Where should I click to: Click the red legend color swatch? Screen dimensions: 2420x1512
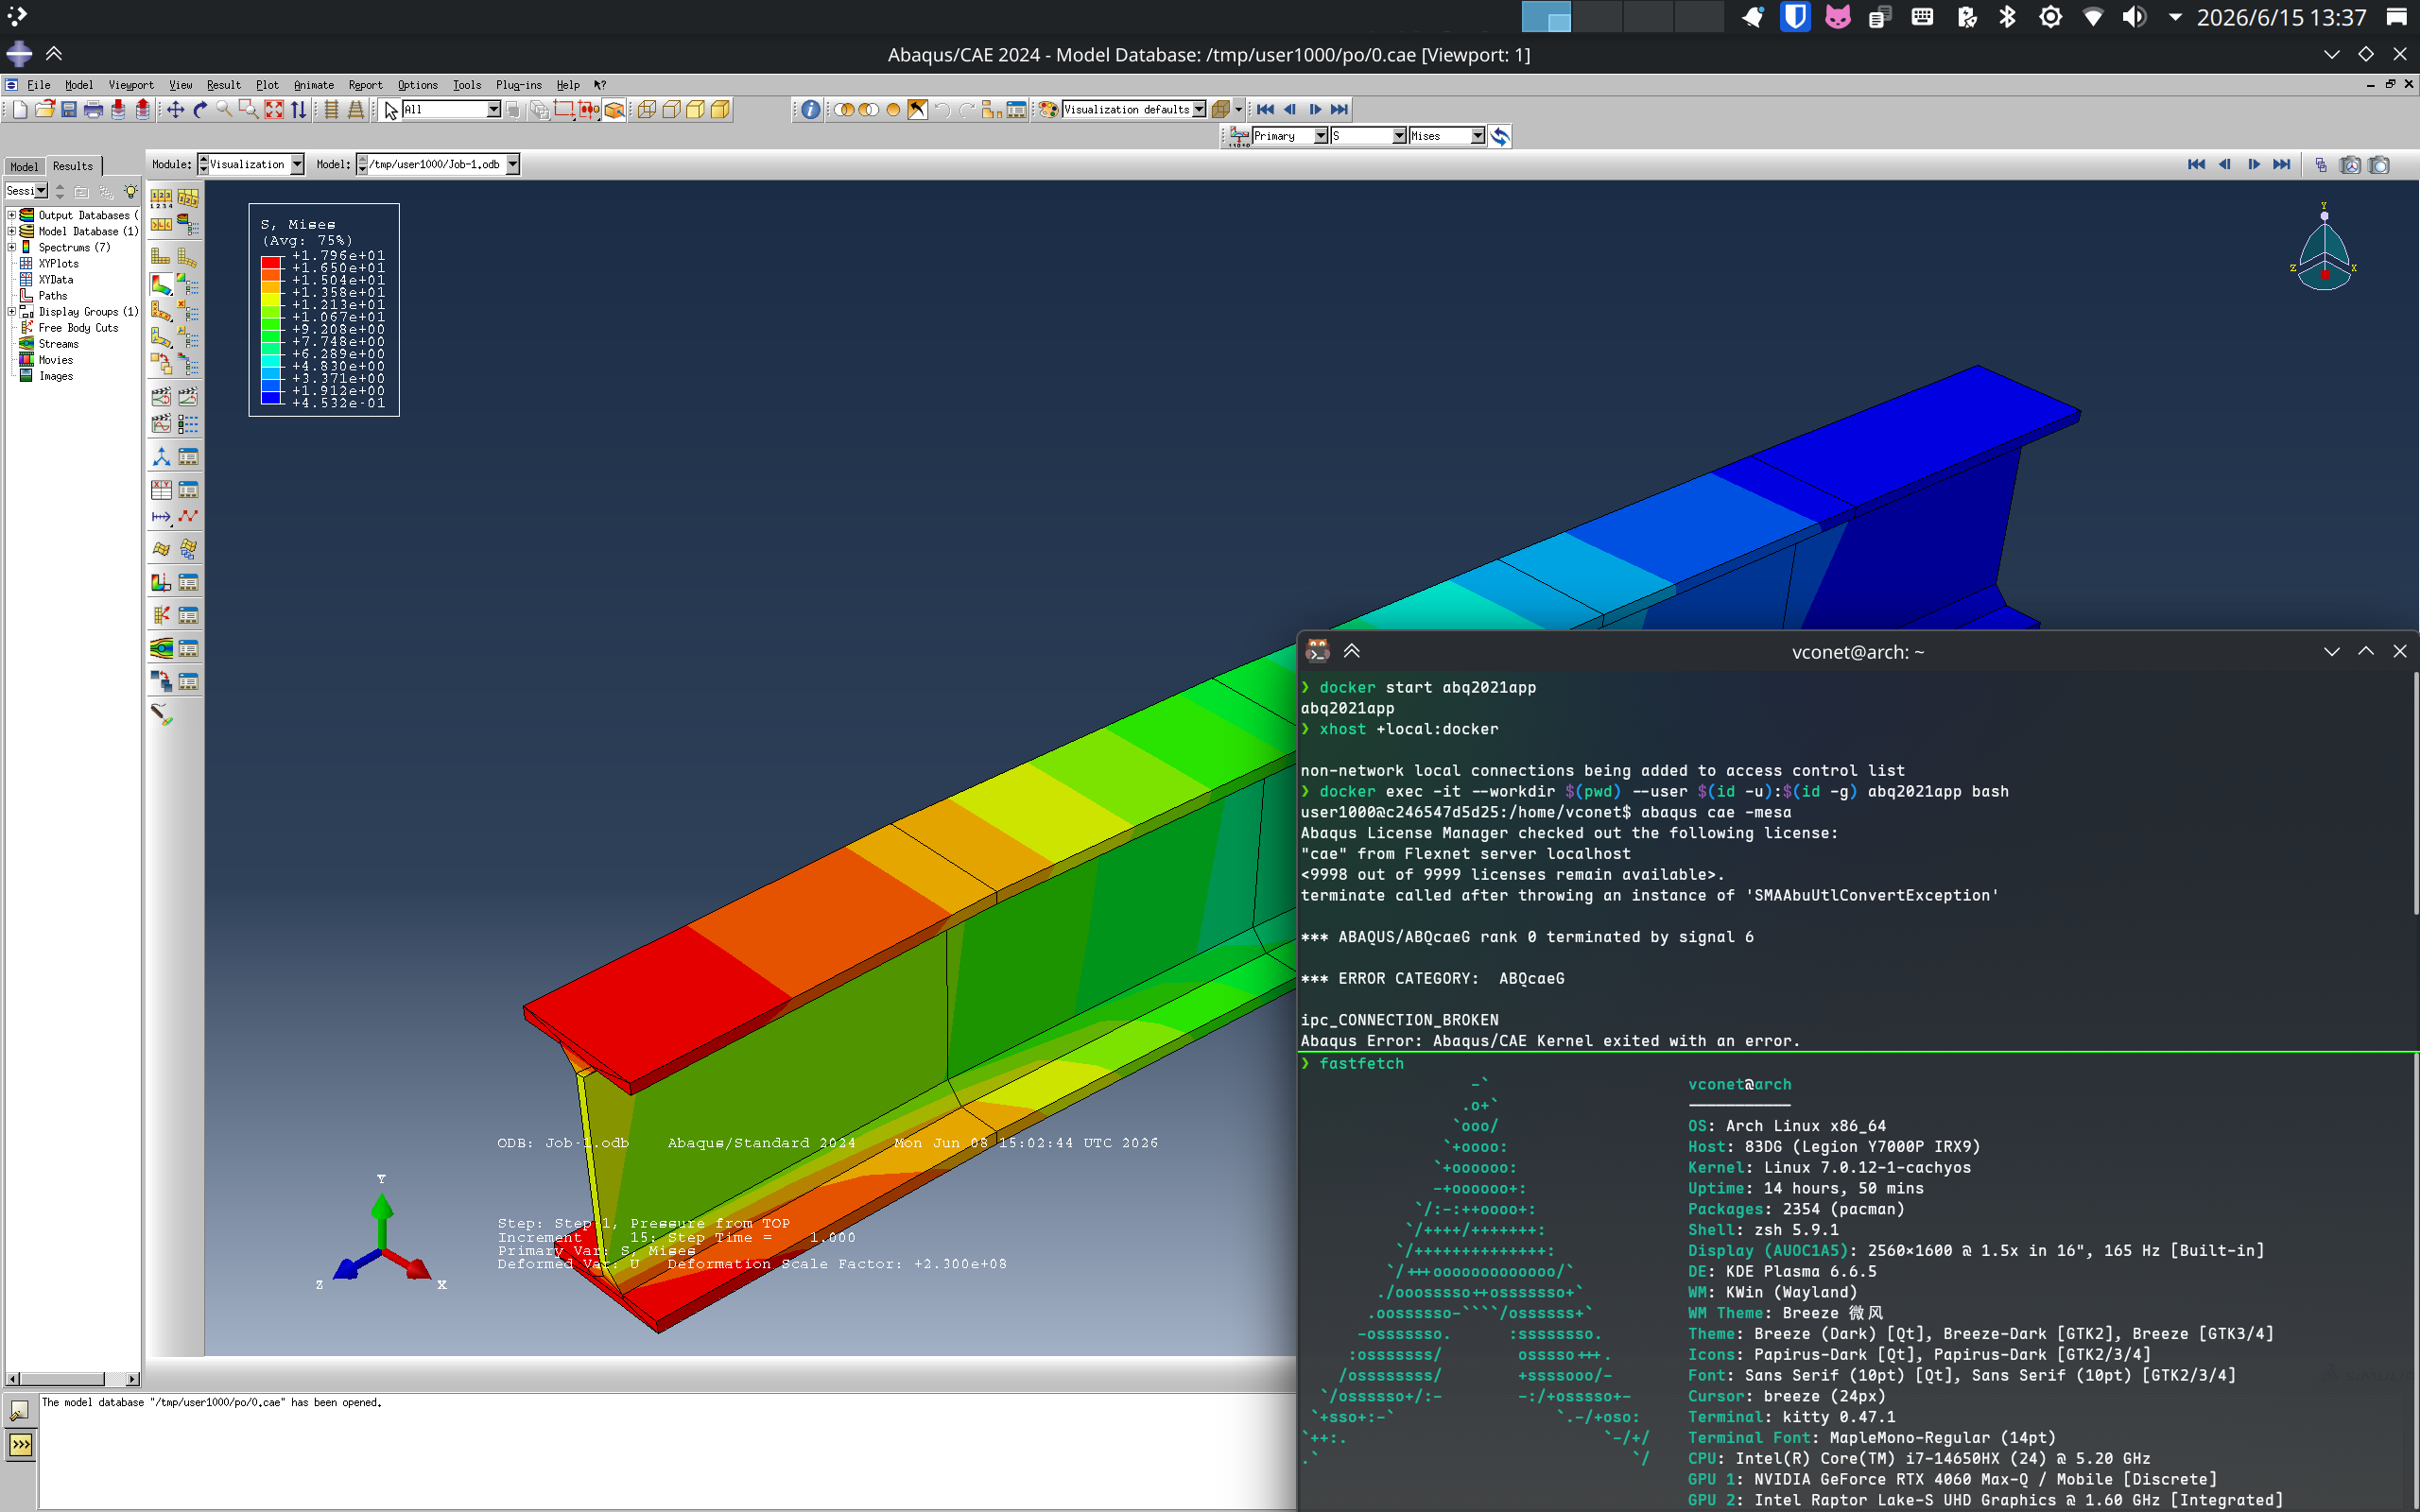[x=270, y=262]
